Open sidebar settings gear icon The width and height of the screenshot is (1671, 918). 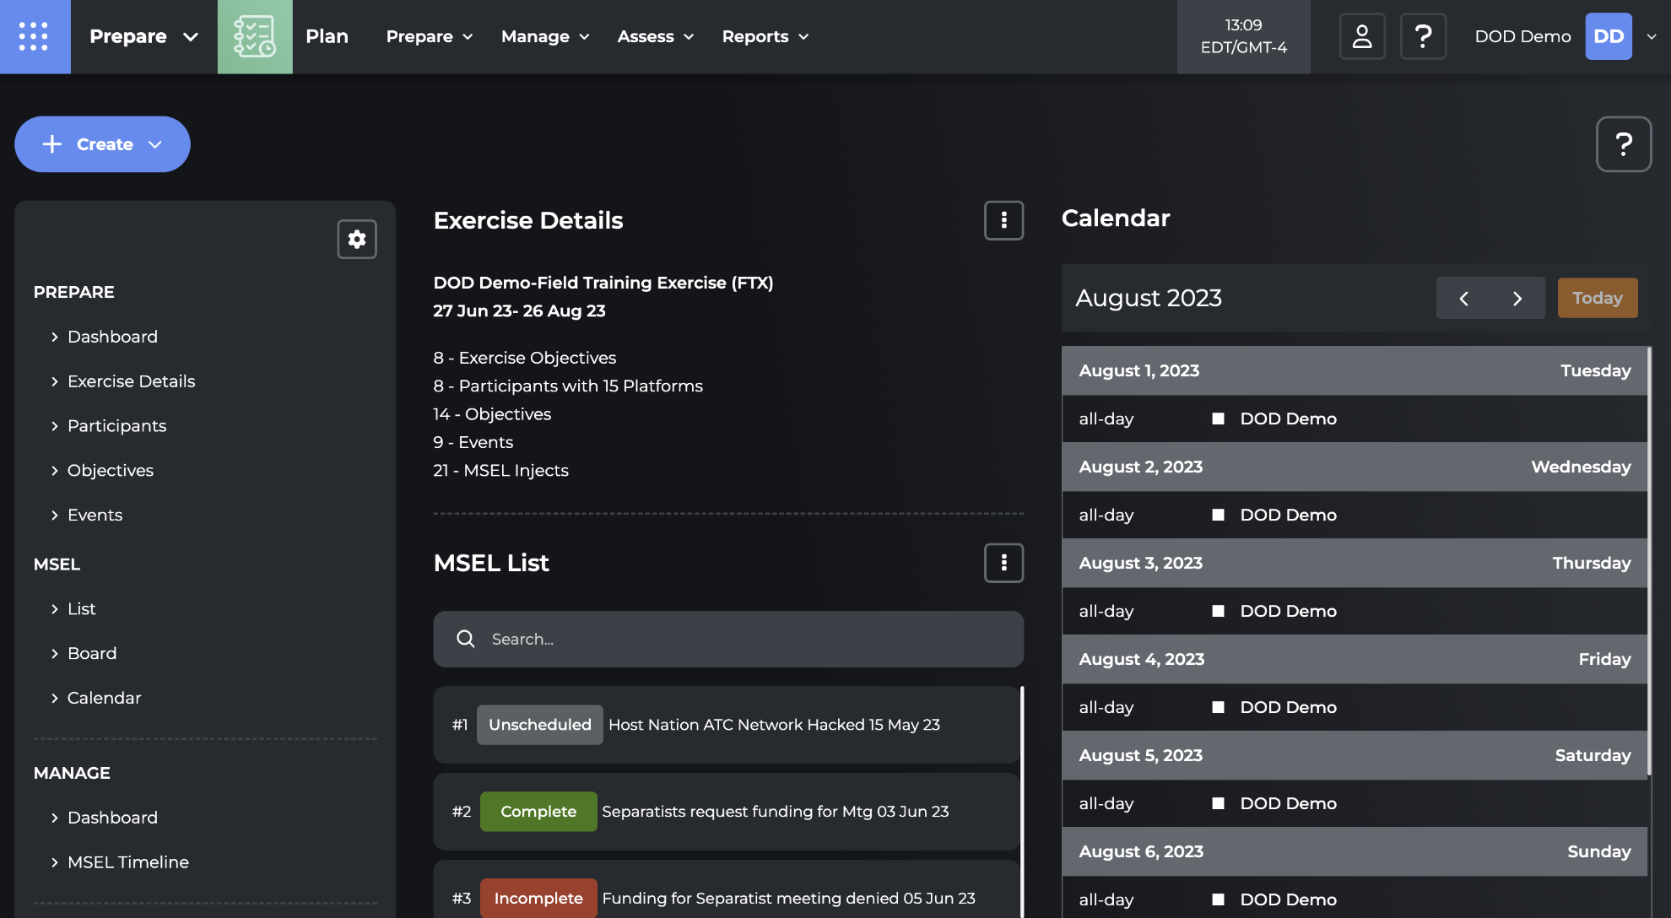357,239
